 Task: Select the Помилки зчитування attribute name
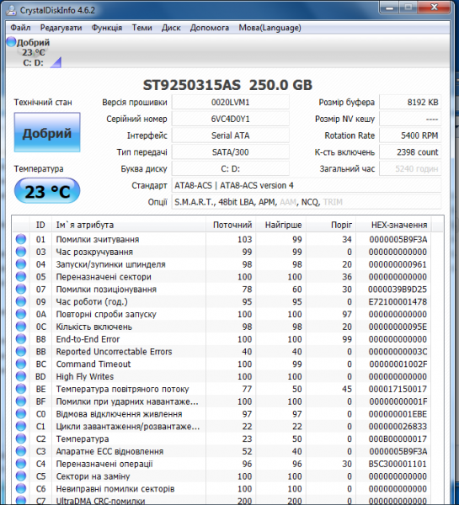tap(98, 239)
